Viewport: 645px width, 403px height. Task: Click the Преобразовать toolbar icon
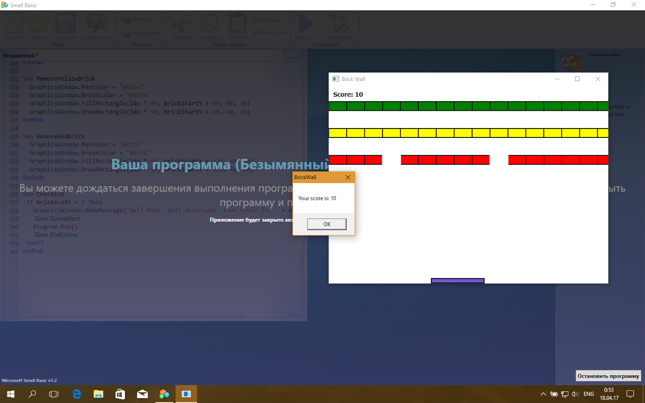pyautogui.click(x=339, y=27)
